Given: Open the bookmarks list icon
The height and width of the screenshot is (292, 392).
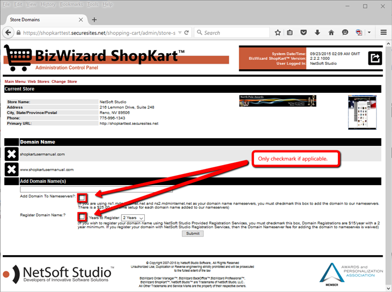Looking at the screenshot, I should 290,32.
